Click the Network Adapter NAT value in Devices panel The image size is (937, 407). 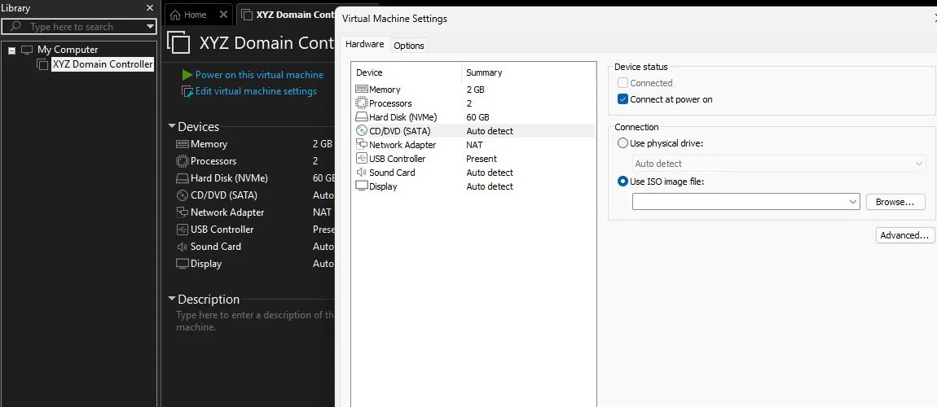point(322,212)
